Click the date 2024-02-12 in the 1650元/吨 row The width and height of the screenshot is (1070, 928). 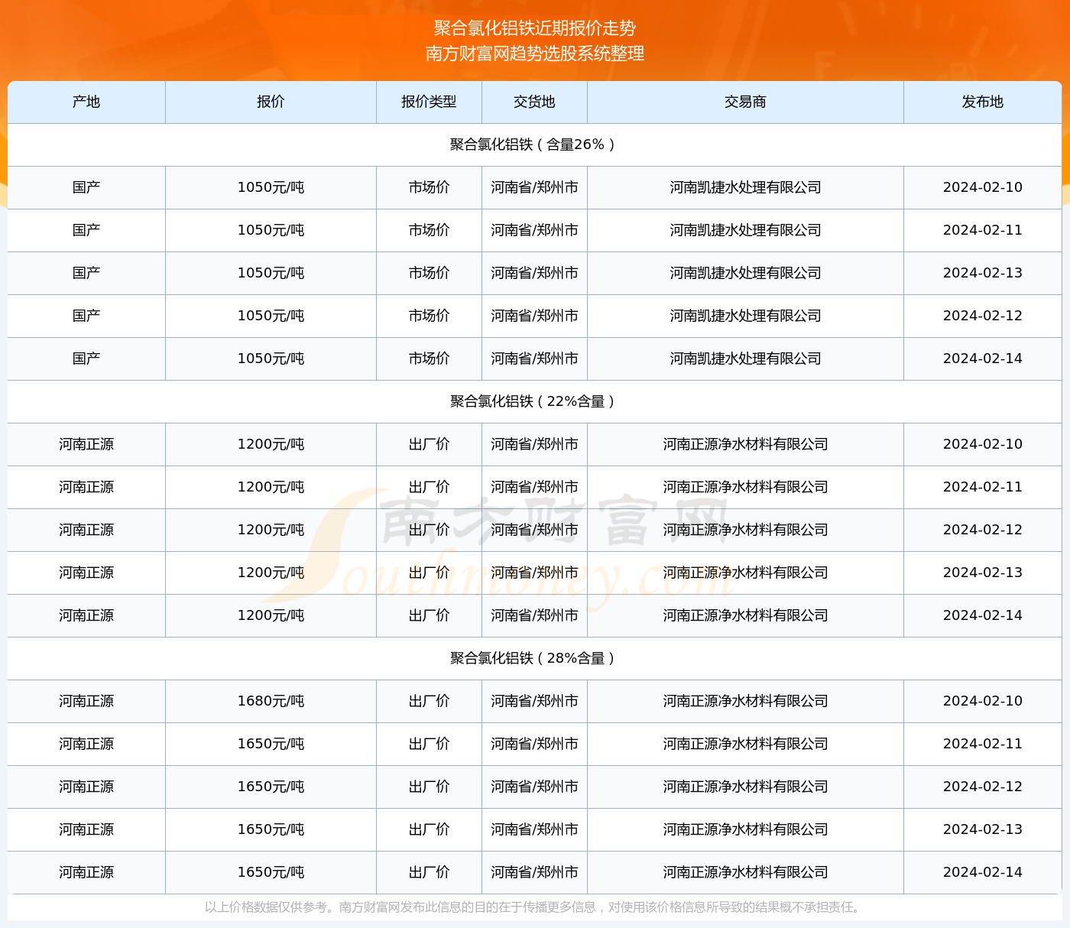coord(983,787)
